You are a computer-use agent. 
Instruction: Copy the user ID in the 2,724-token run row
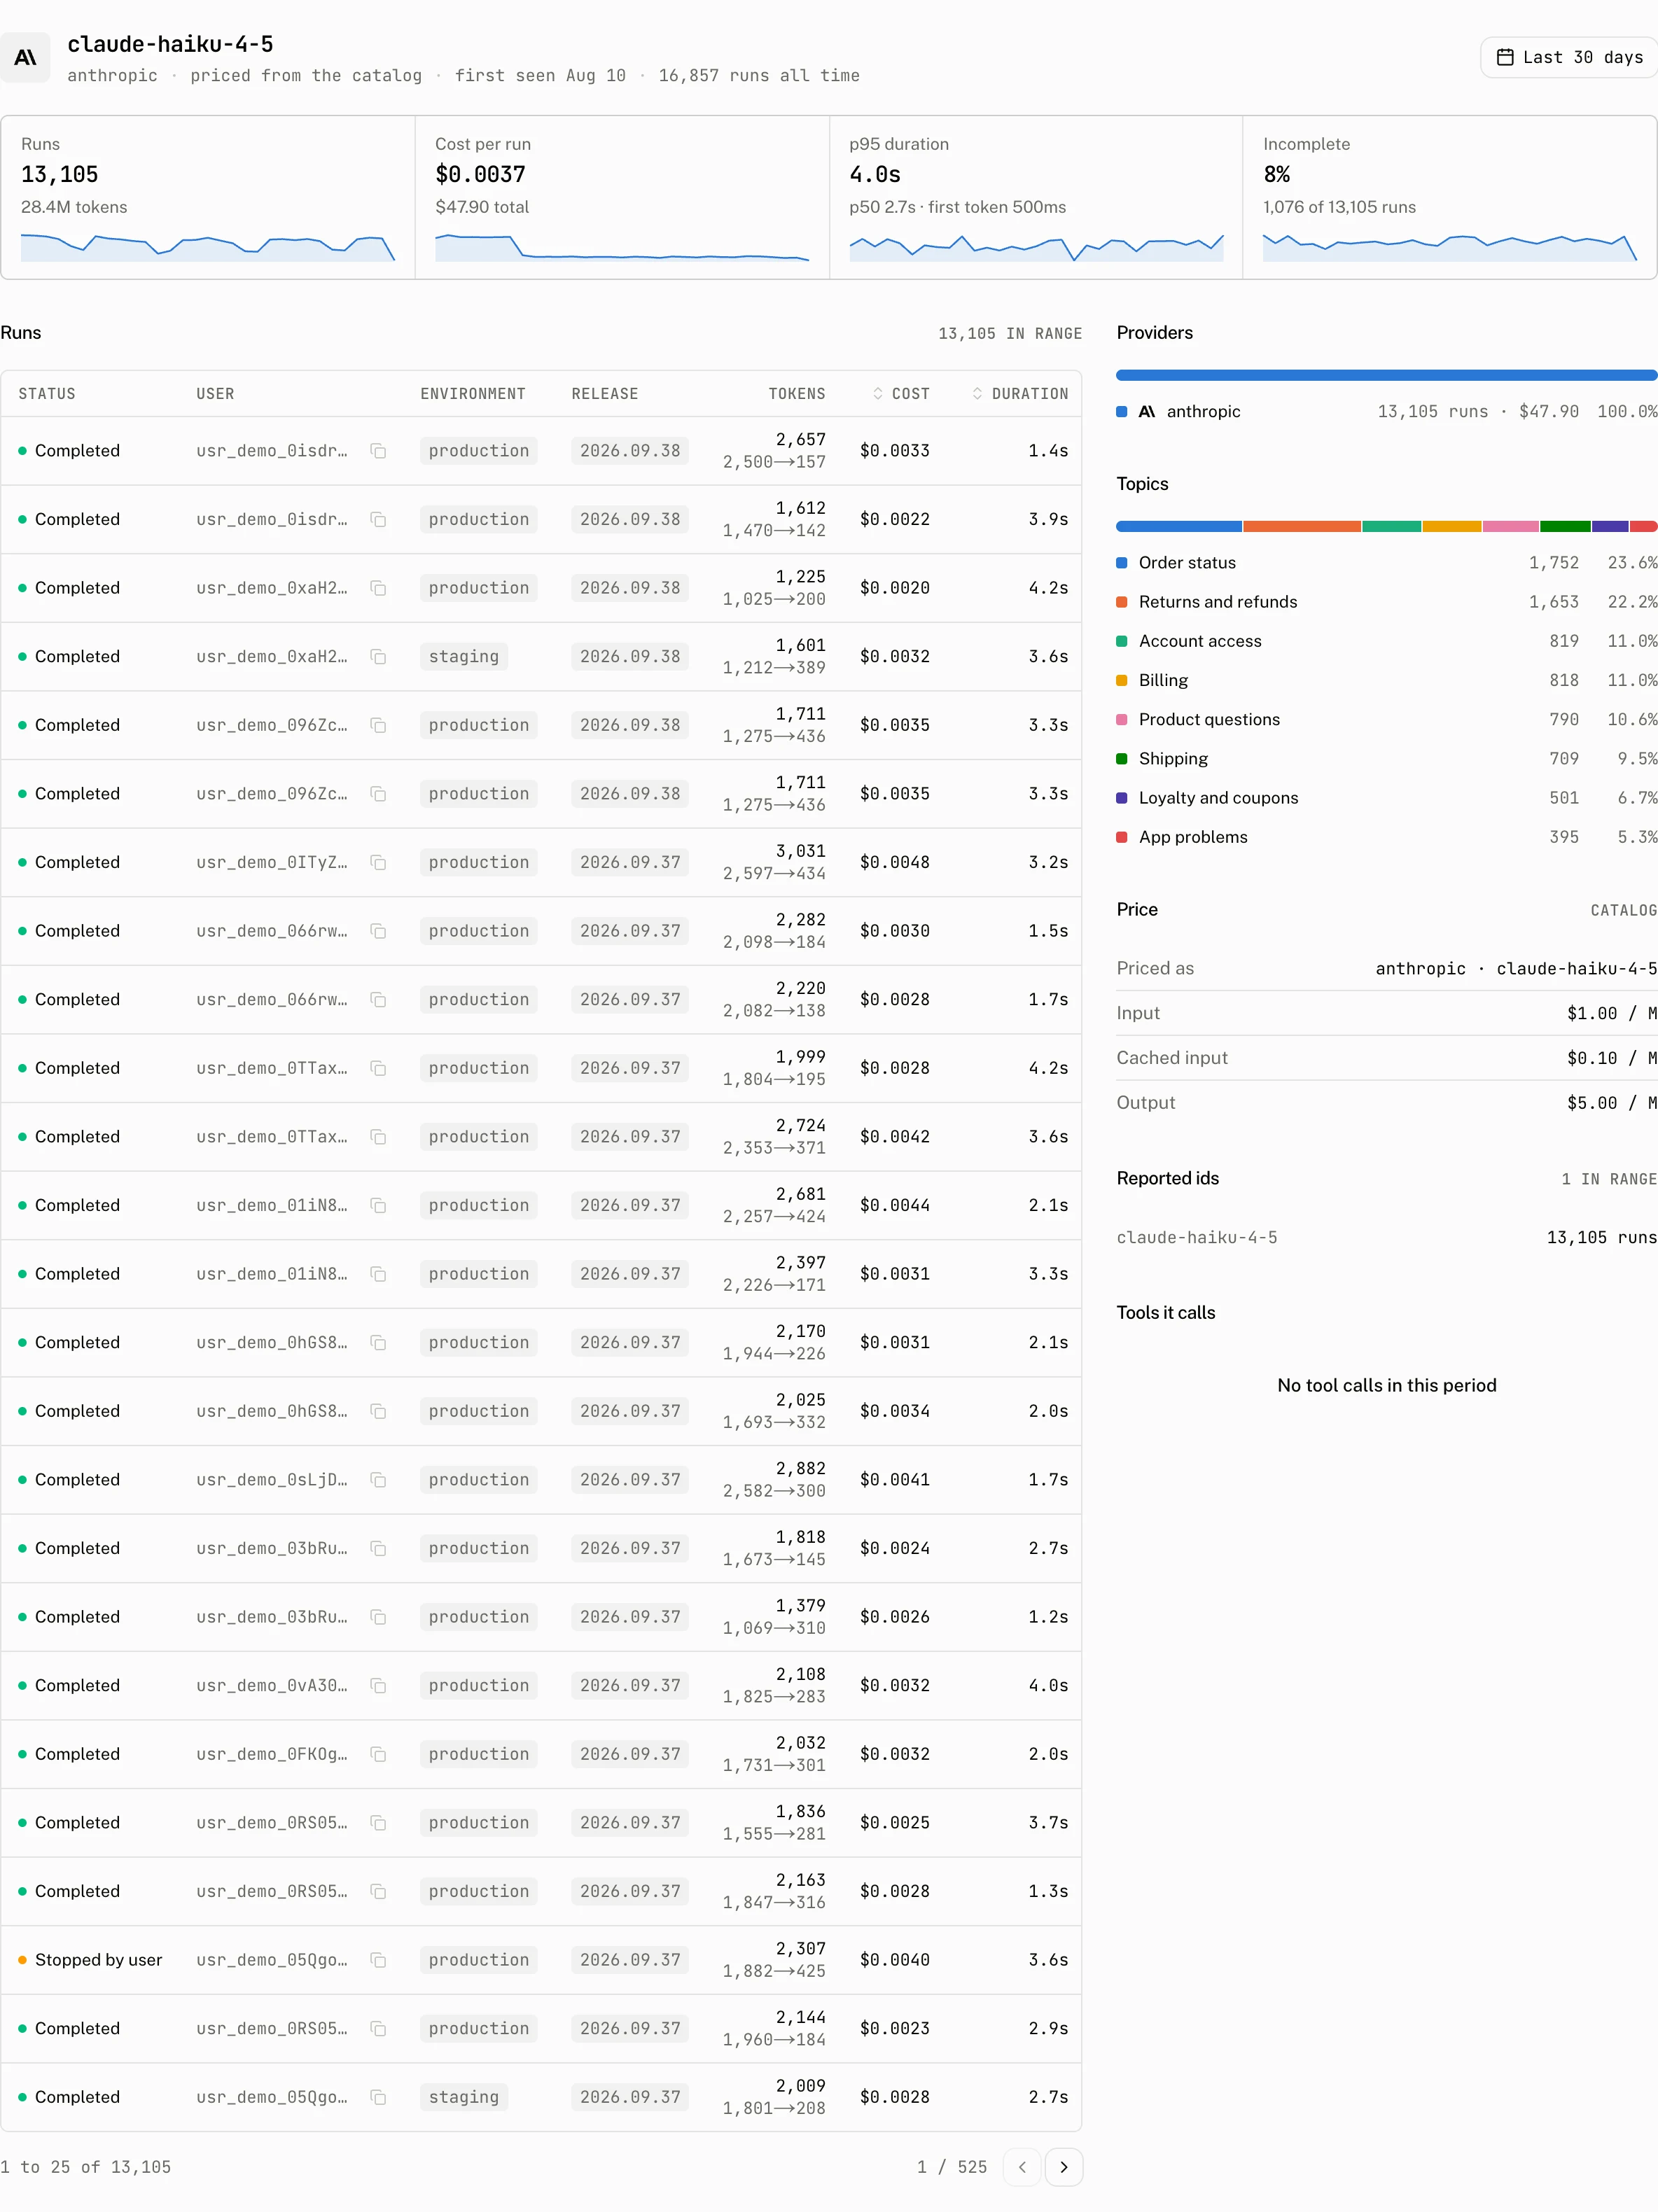tap(378, 1137)
